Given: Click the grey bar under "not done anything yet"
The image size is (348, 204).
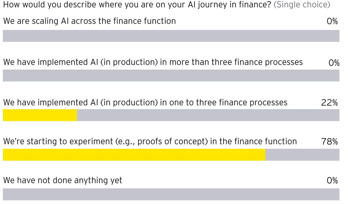Looking at the screenshot, I should [171, 194].
